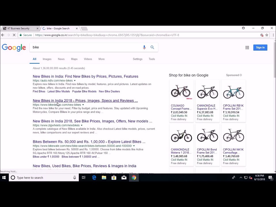Screen dimensions: 276x207
Task: Open zigwheels See Bike Prices result
Action: (x=92, y=121)
